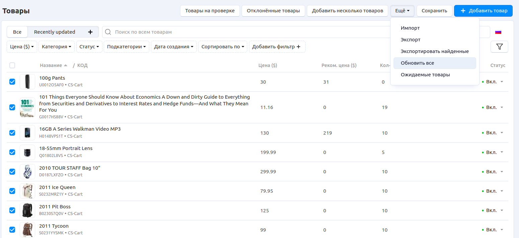The width and height of the screenshot is (519, 238).
Task: Click the funnel filter icon
Action: click(499, 47)
